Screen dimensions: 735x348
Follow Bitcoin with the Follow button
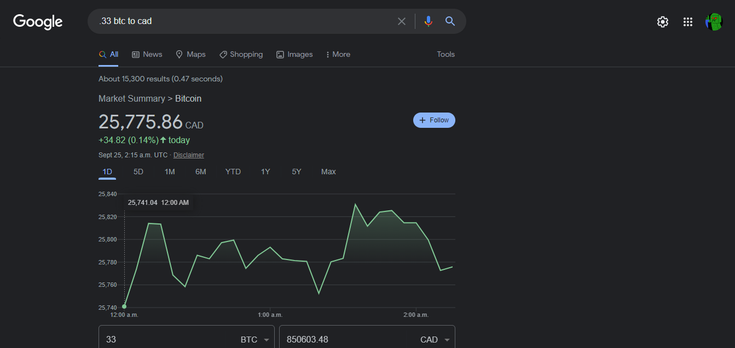(434, 120)
